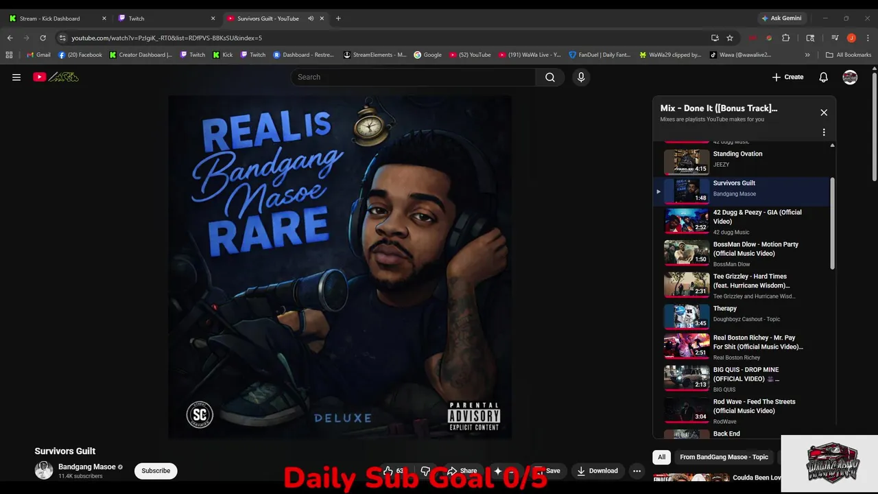Open Chrome extensions puzzle icon
Image resolution: width=878 pixels, height=494 pixels.
point(786,38)
